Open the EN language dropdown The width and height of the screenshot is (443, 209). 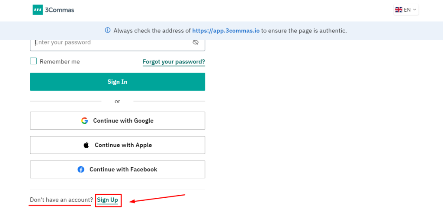pos(406,9)
